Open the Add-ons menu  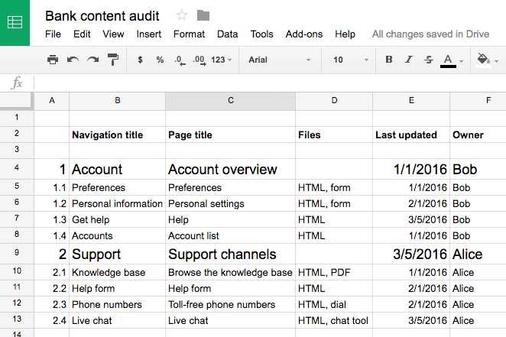(303, 34)
